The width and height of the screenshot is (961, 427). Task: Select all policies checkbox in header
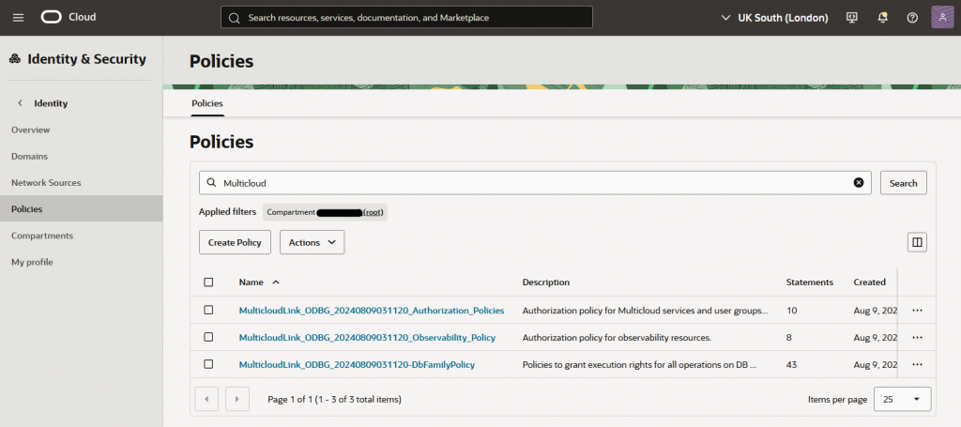pos(208,282)
